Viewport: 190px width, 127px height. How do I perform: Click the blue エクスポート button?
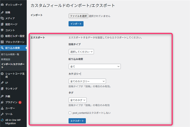pyautogui.click(x=77, y=121)
